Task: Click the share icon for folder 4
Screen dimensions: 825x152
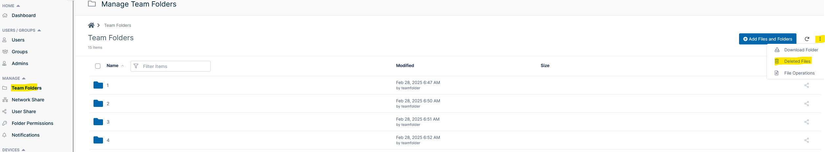Action: [x=807, y=140]
